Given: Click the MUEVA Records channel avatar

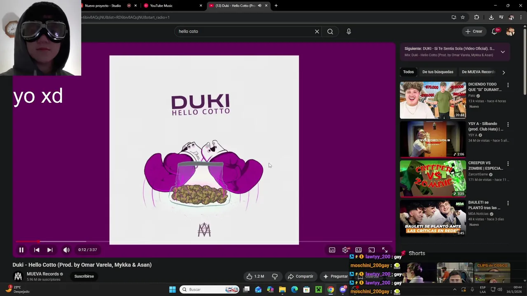Looking at the screenshot, I should pos(18,276).
